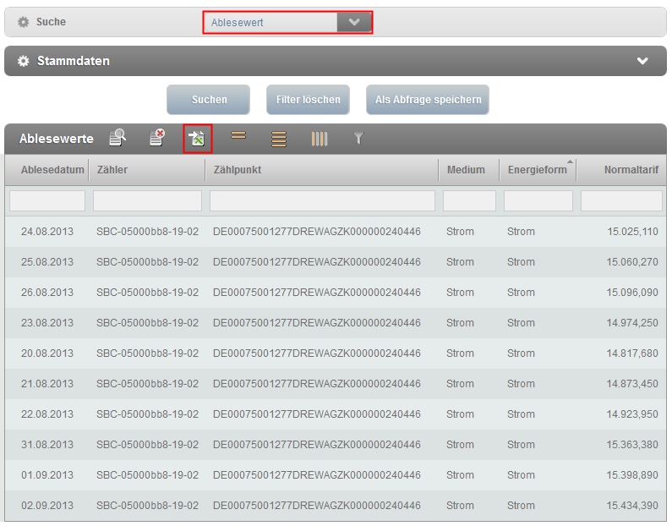Click the view details icon in Ablesewerte toolbar
This screenshot has width=672, height=526.
click(118, 138)
